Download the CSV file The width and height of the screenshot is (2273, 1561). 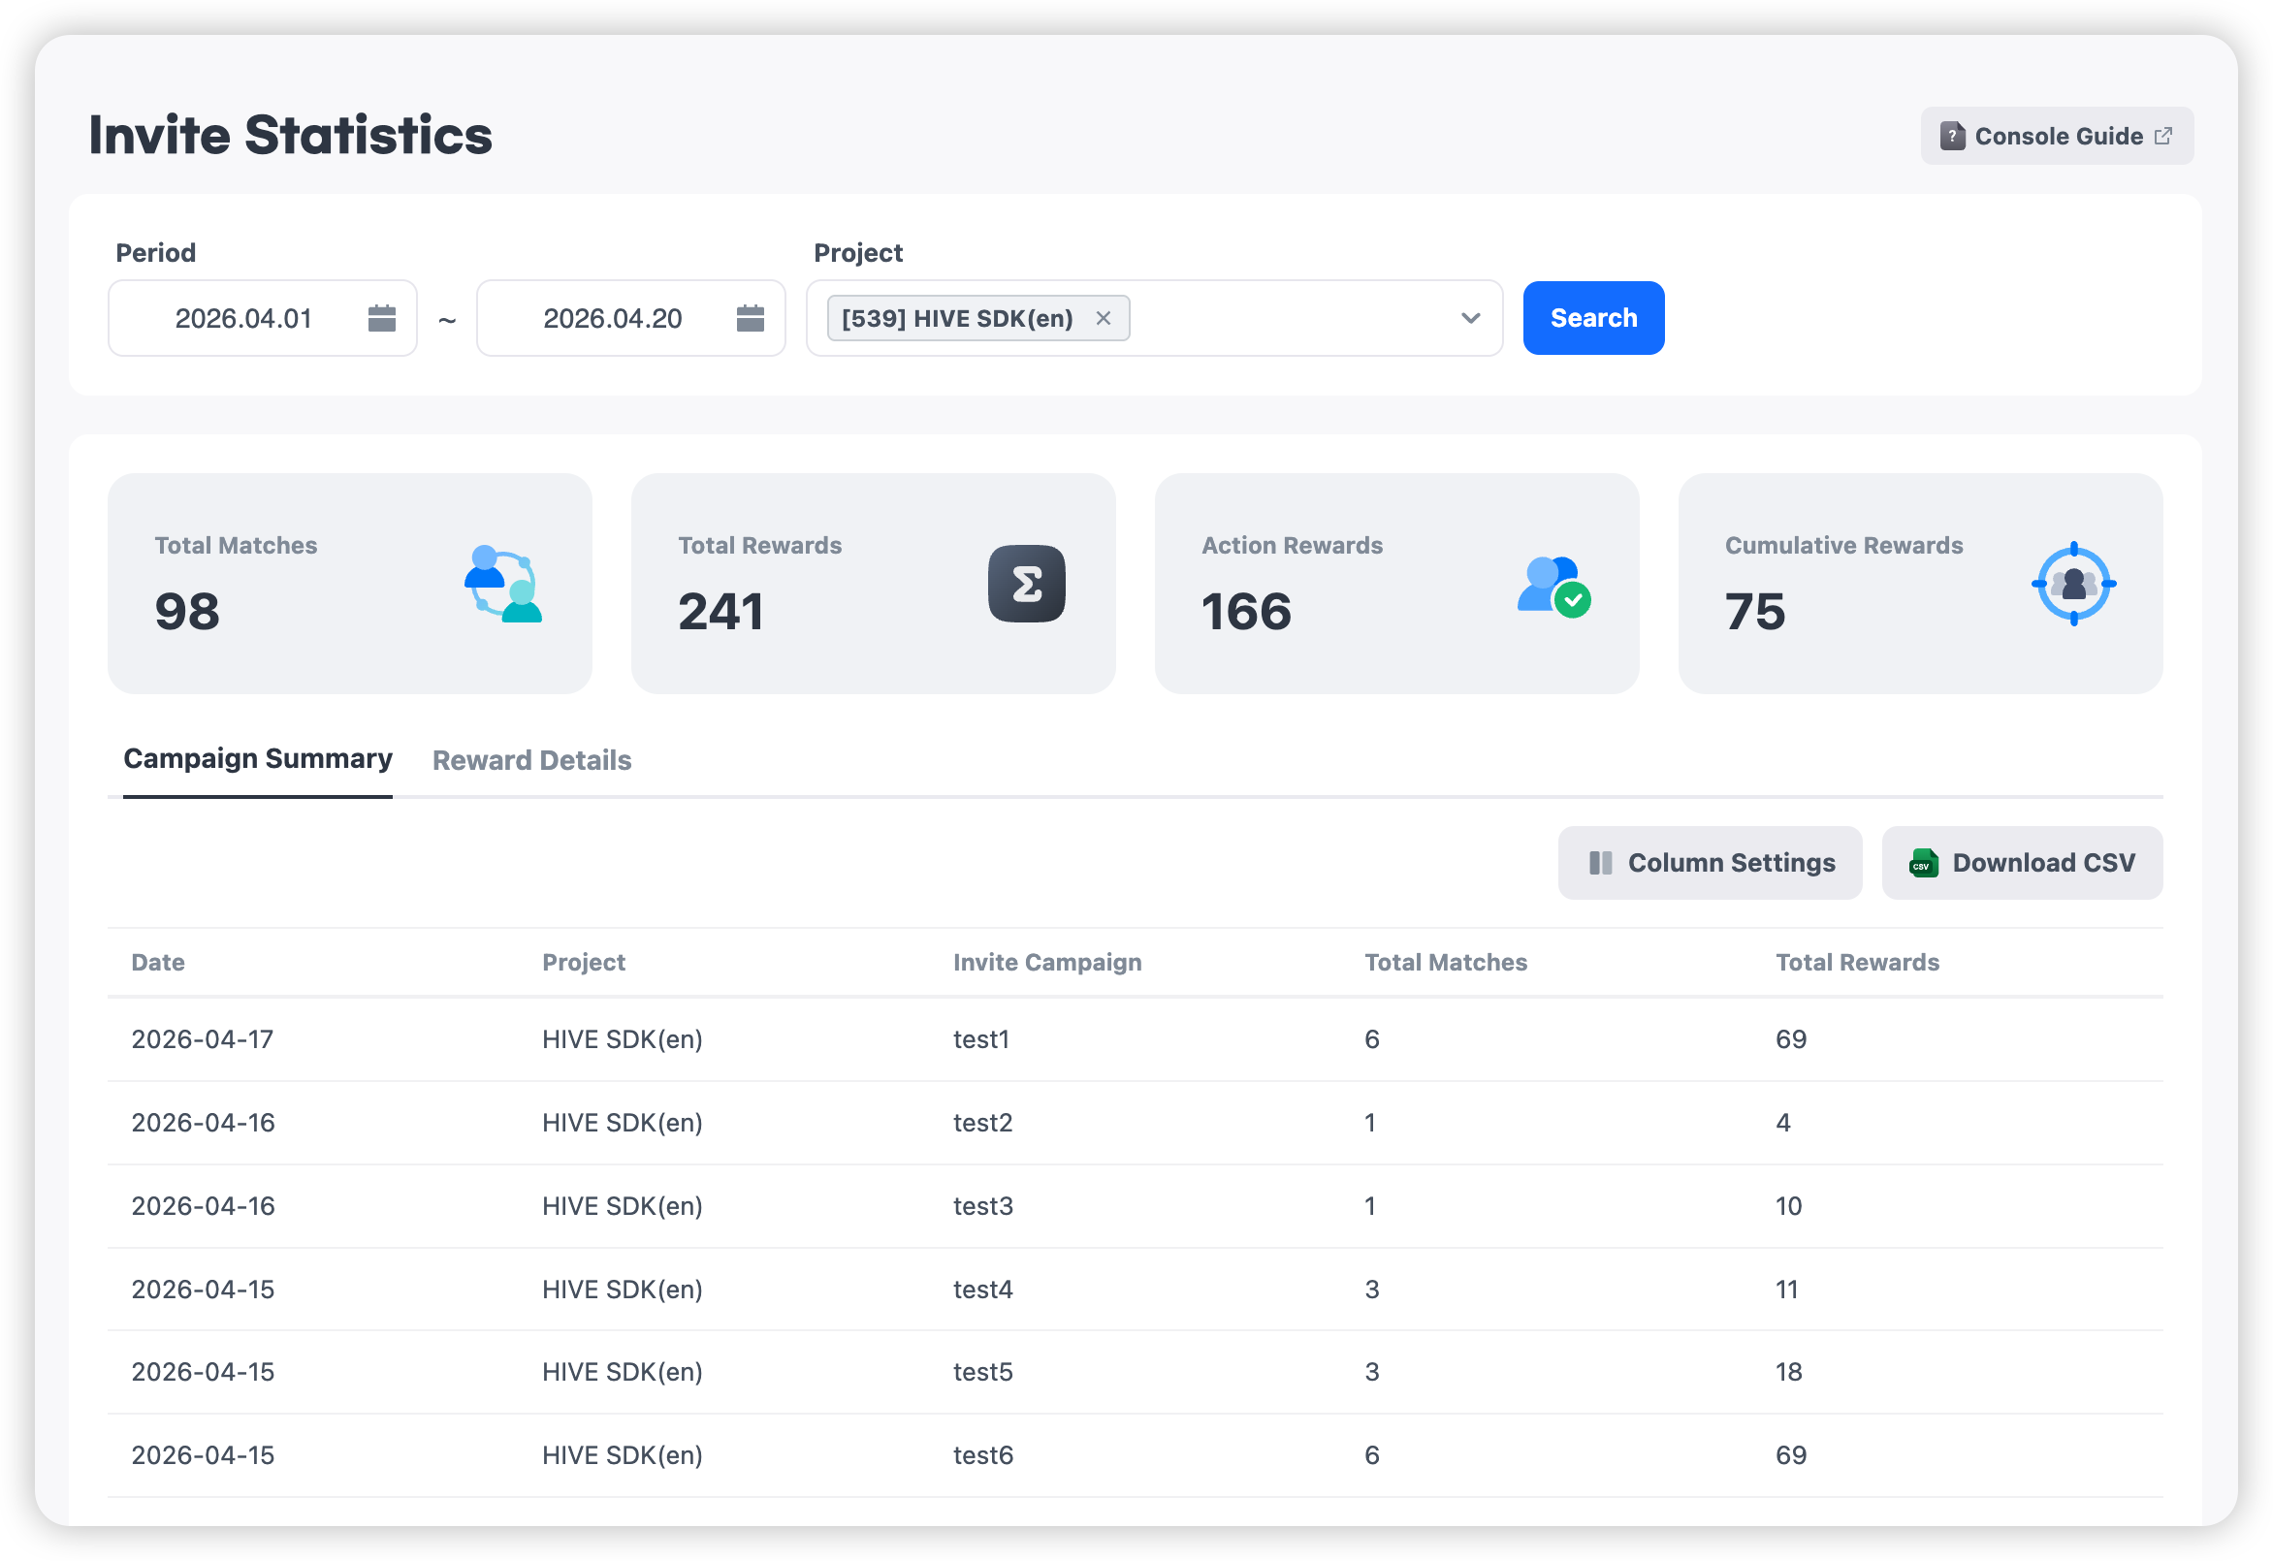pyautogui.click(x=2022, y=863)
